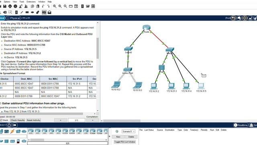
Task: Click the Back navigation arrow icon
Action: tap(233, 18)
